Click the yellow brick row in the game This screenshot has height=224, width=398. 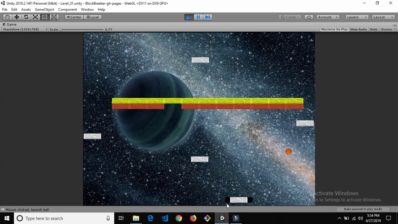tap(207, 101)
